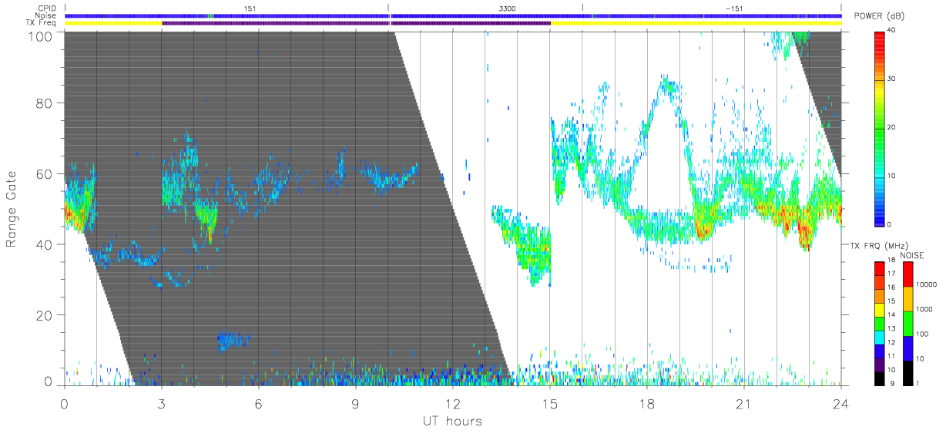Click the purple segment of TX Freq strip
The width and height of the screenshot is (946, 437).
pos(356,23)
